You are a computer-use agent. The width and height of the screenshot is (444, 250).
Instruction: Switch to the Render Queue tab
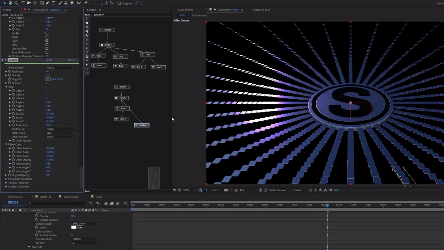(x=15, y=197)
